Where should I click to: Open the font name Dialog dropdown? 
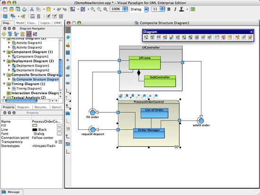pos(146,9)
